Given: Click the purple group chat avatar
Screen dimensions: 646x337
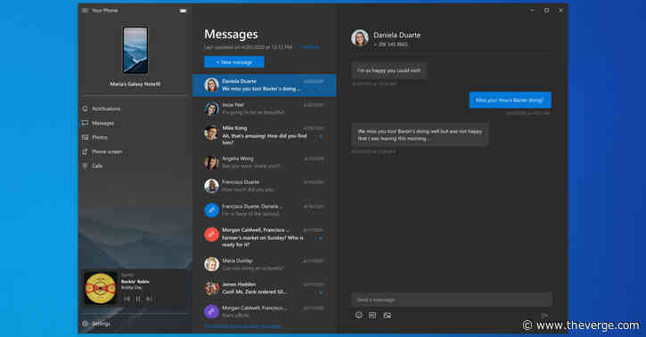Looking at the screenshot, I should [211, 311].
